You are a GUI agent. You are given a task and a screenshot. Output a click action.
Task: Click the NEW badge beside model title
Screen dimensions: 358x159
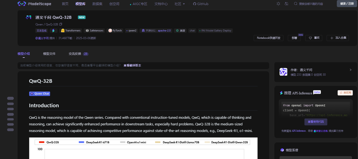(x=82, y=17)
